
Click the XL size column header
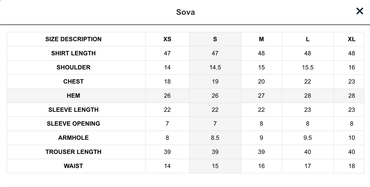352,39
